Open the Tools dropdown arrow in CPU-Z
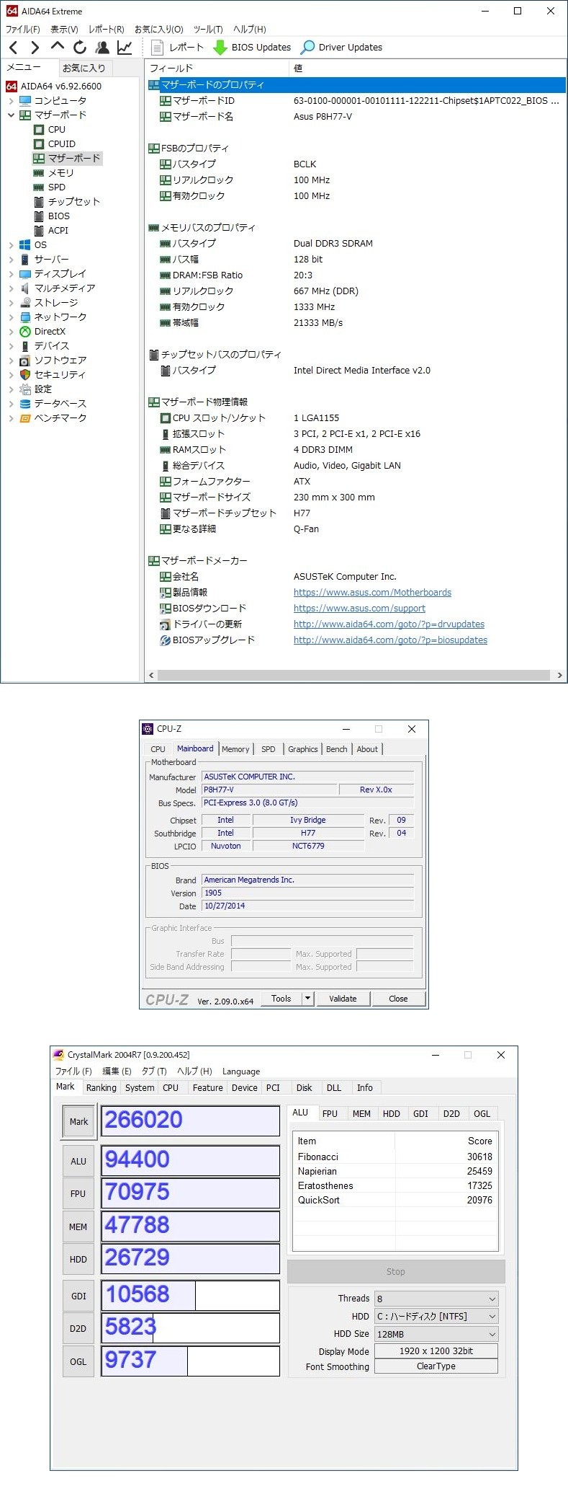This screenshot has height=1507, width=568. pos(307,999)
